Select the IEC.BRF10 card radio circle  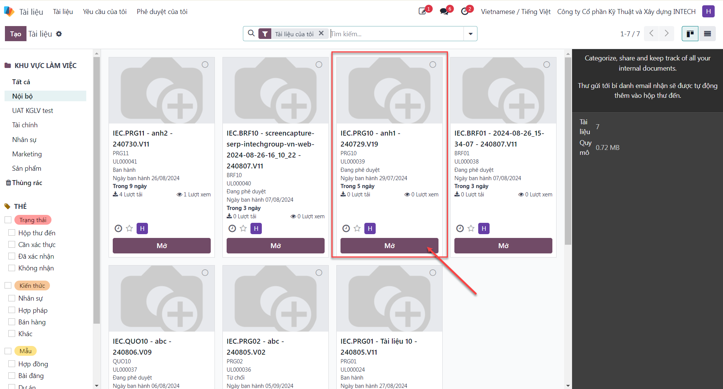[319, 65]
